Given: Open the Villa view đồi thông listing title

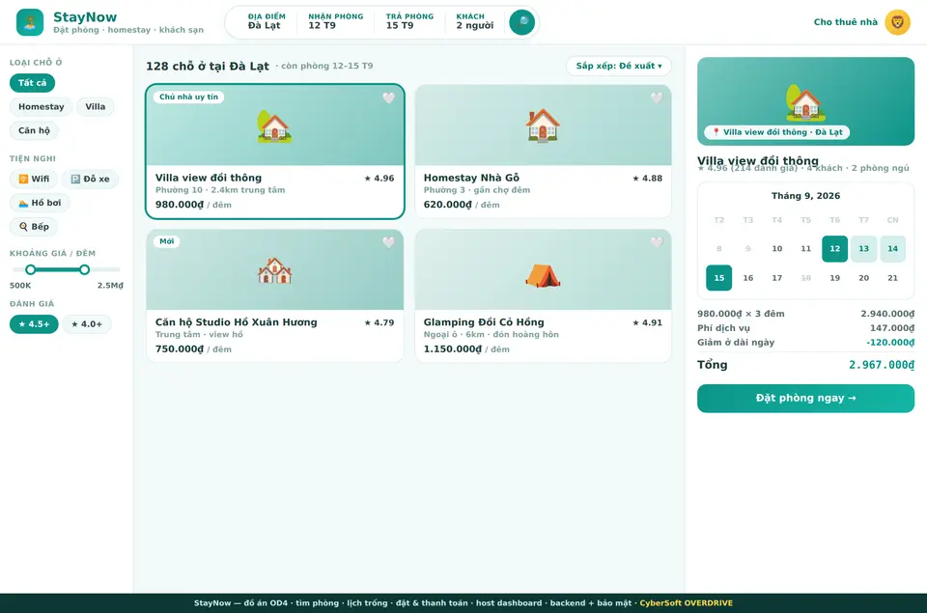Looking at the screenshot, I should 209,178.
